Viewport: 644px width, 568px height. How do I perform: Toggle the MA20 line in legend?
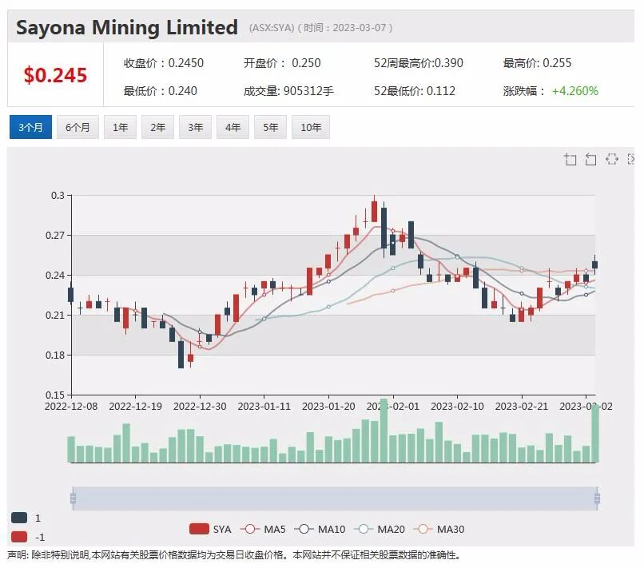[380, 529]
